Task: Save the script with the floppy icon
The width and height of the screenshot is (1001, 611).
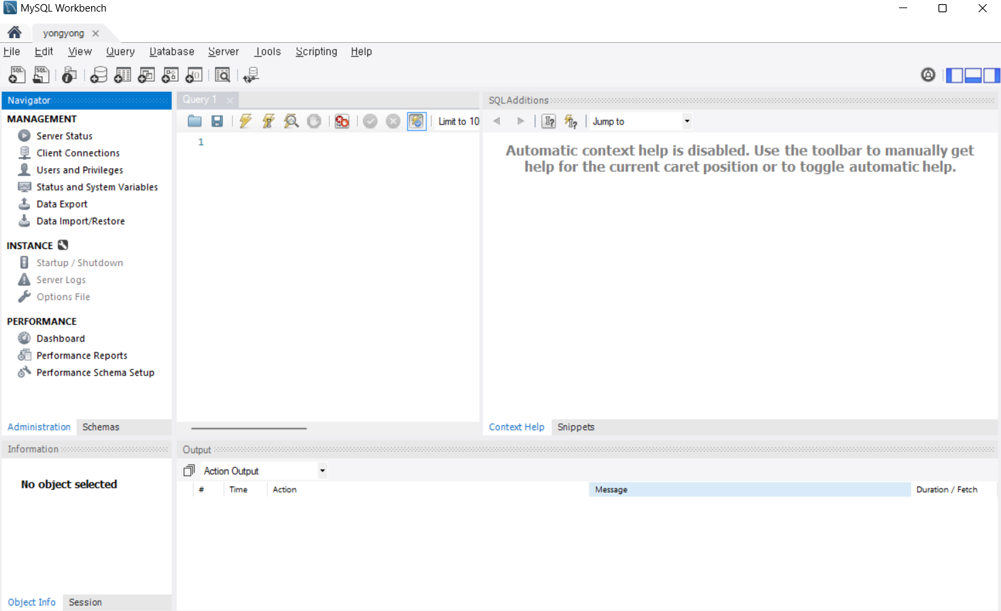Action: tap(217, 121)
